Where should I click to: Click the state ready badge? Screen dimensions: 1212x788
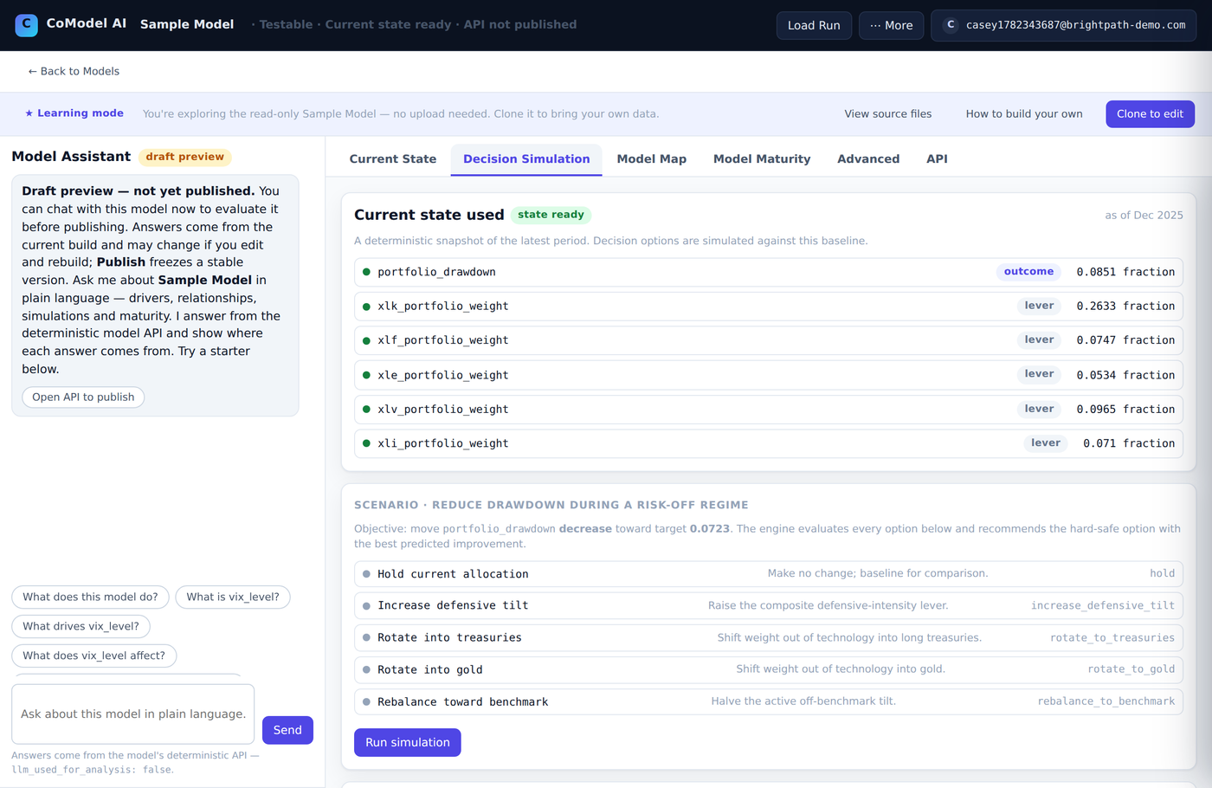(x=551, y=215)
